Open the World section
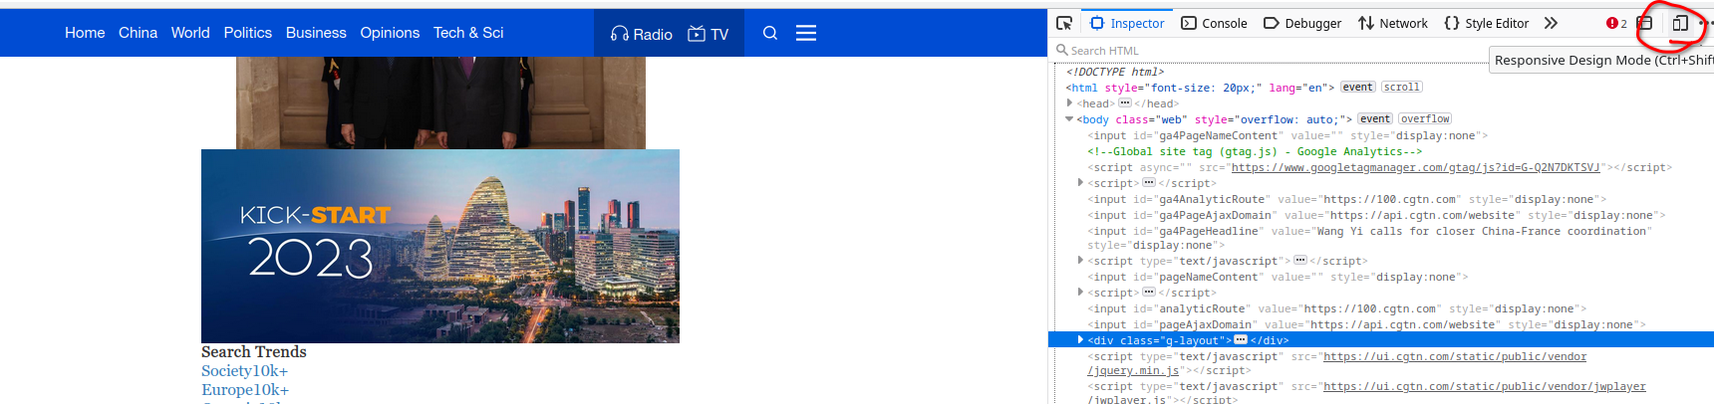Screen dimensions: 1714x404 190,33
